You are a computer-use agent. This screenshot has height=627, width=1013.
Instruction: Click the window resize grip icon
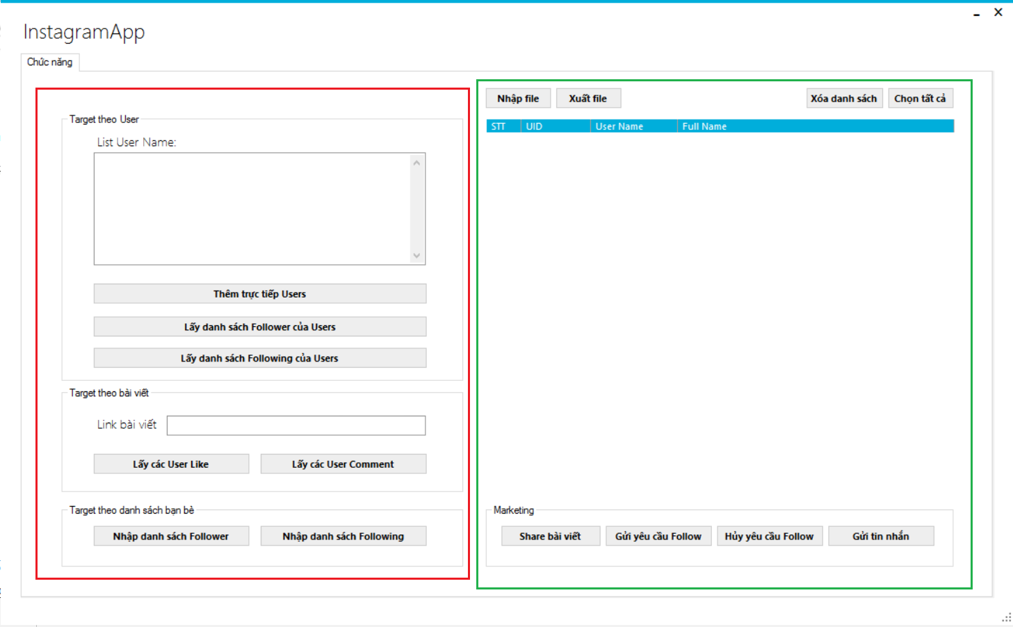pos(1006,617)
